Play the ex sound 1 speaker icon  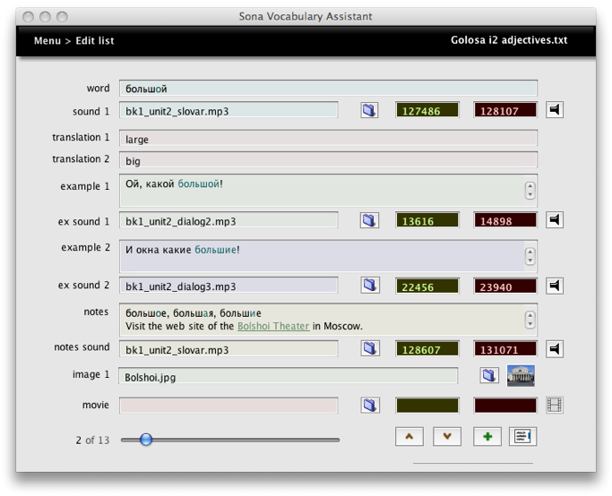(555, 220)
